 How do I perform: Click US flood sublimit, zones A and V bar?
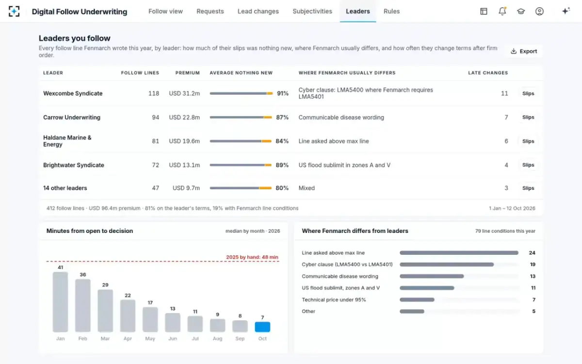coord(427,288)
